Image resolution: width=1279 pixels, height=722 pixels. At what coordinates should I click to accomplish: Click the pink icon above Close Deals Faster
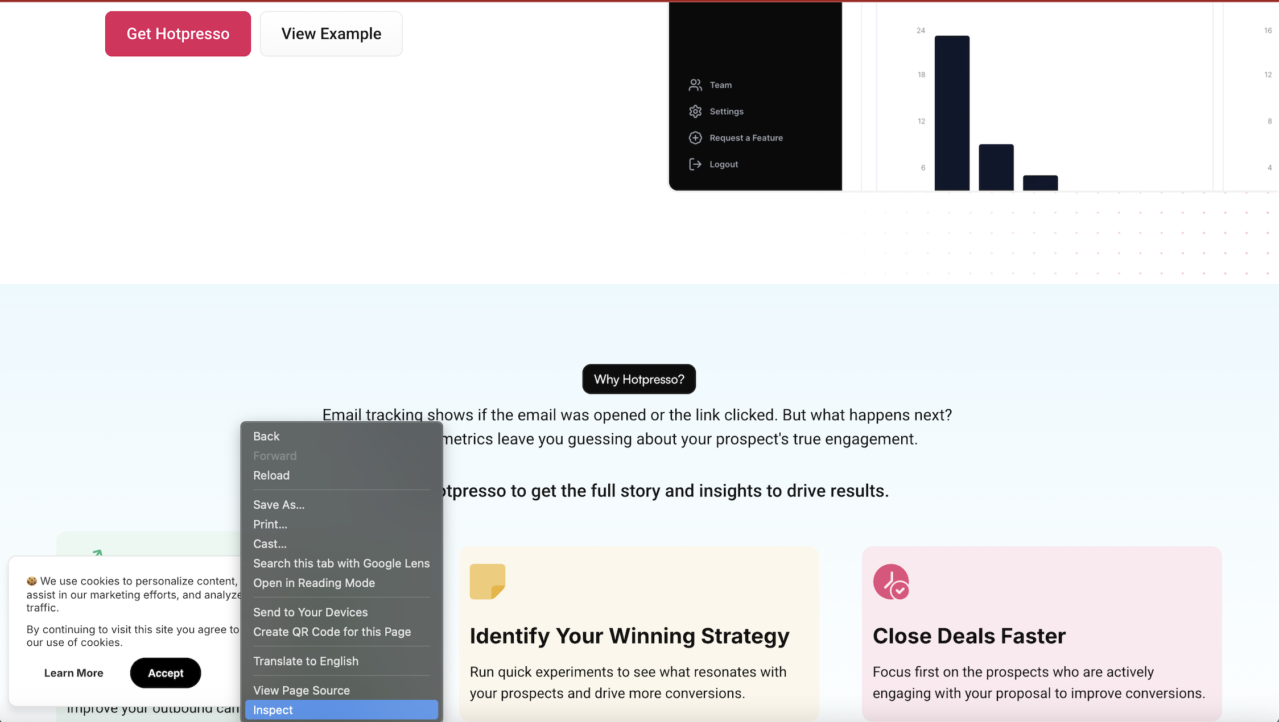pos(890,582)
